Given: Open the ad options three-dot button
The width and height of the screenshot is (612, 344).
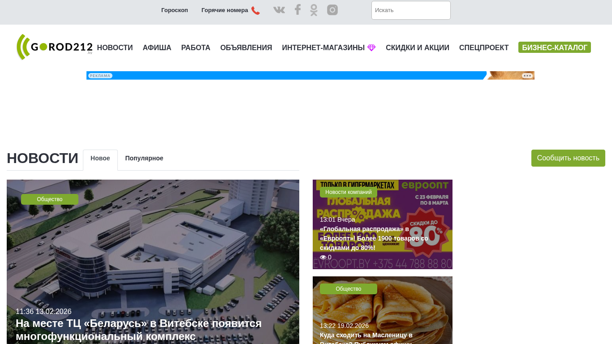Looking at the screenshot, I should coord(527,76).
